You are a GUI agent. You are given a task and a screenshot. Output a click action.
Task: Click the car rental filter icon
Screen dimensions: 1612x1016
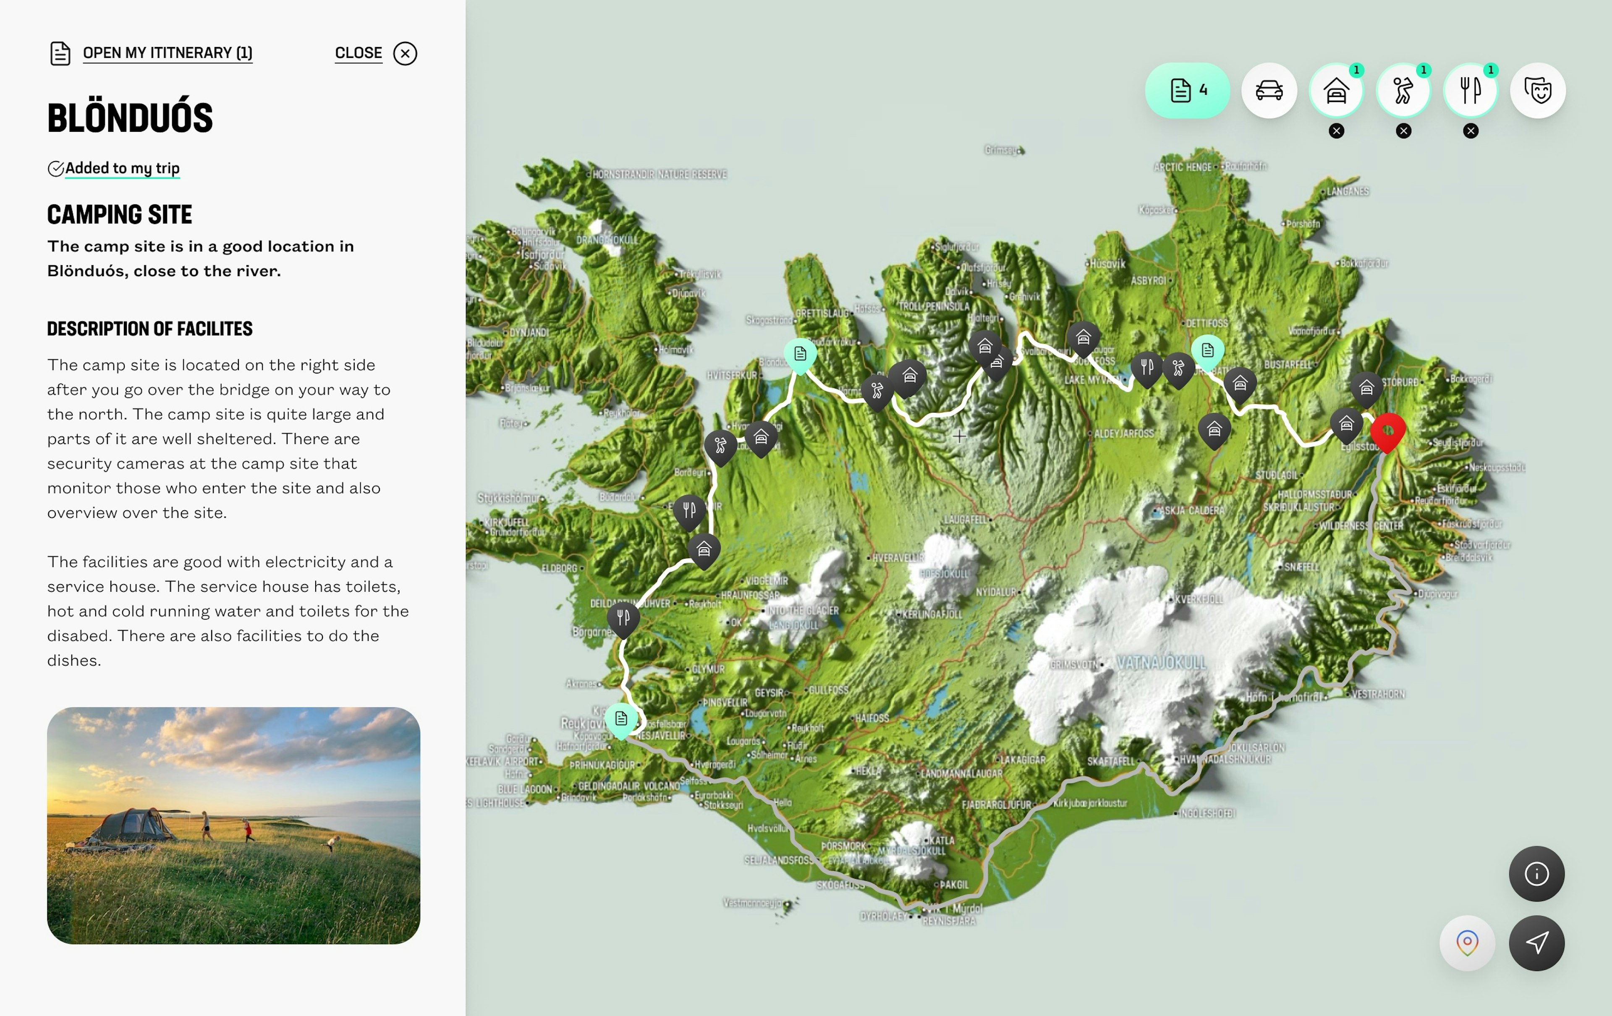point(1269,90)
